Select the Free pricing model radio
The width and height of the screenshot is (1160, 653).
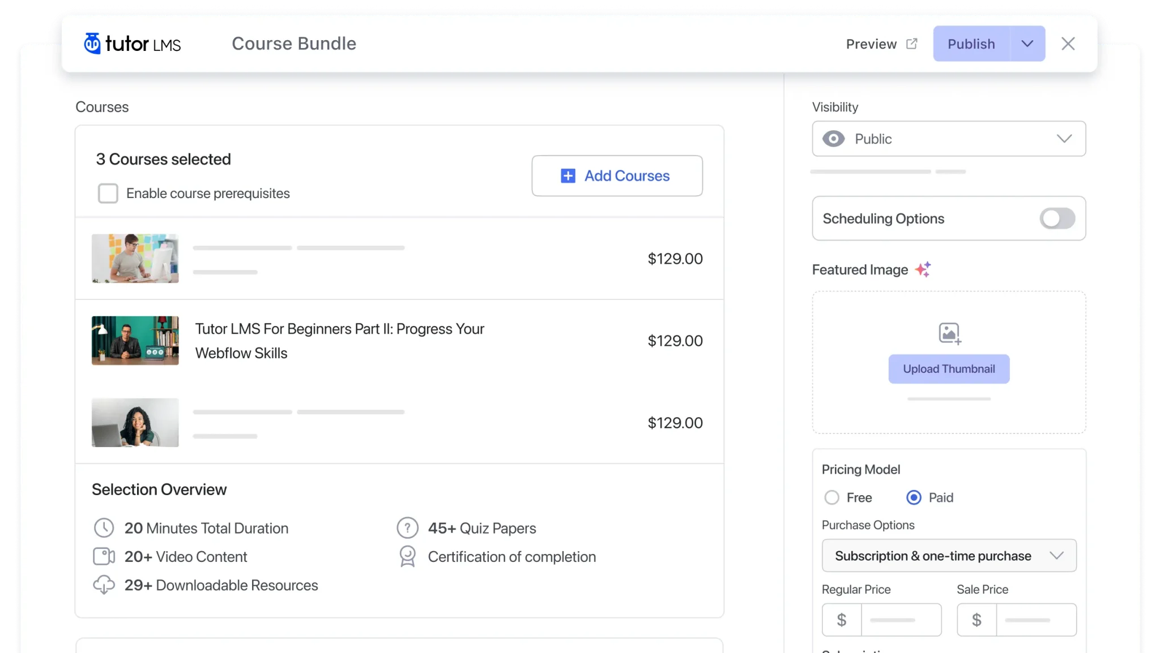(x=831, y=497)
